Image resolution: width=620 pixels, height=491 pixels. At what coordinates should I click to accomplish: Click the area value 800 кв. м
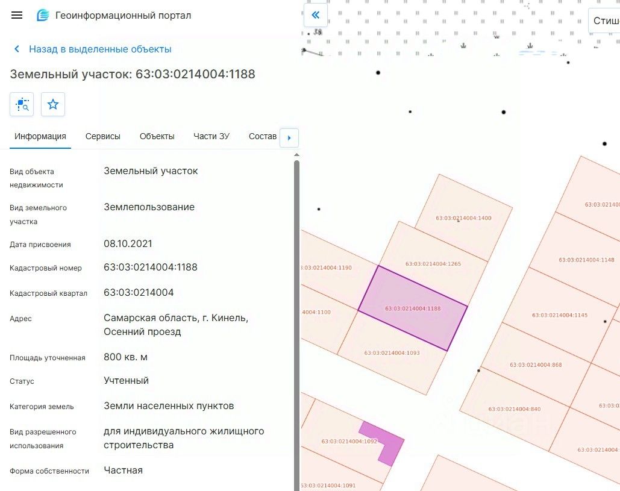click(125, 357)
